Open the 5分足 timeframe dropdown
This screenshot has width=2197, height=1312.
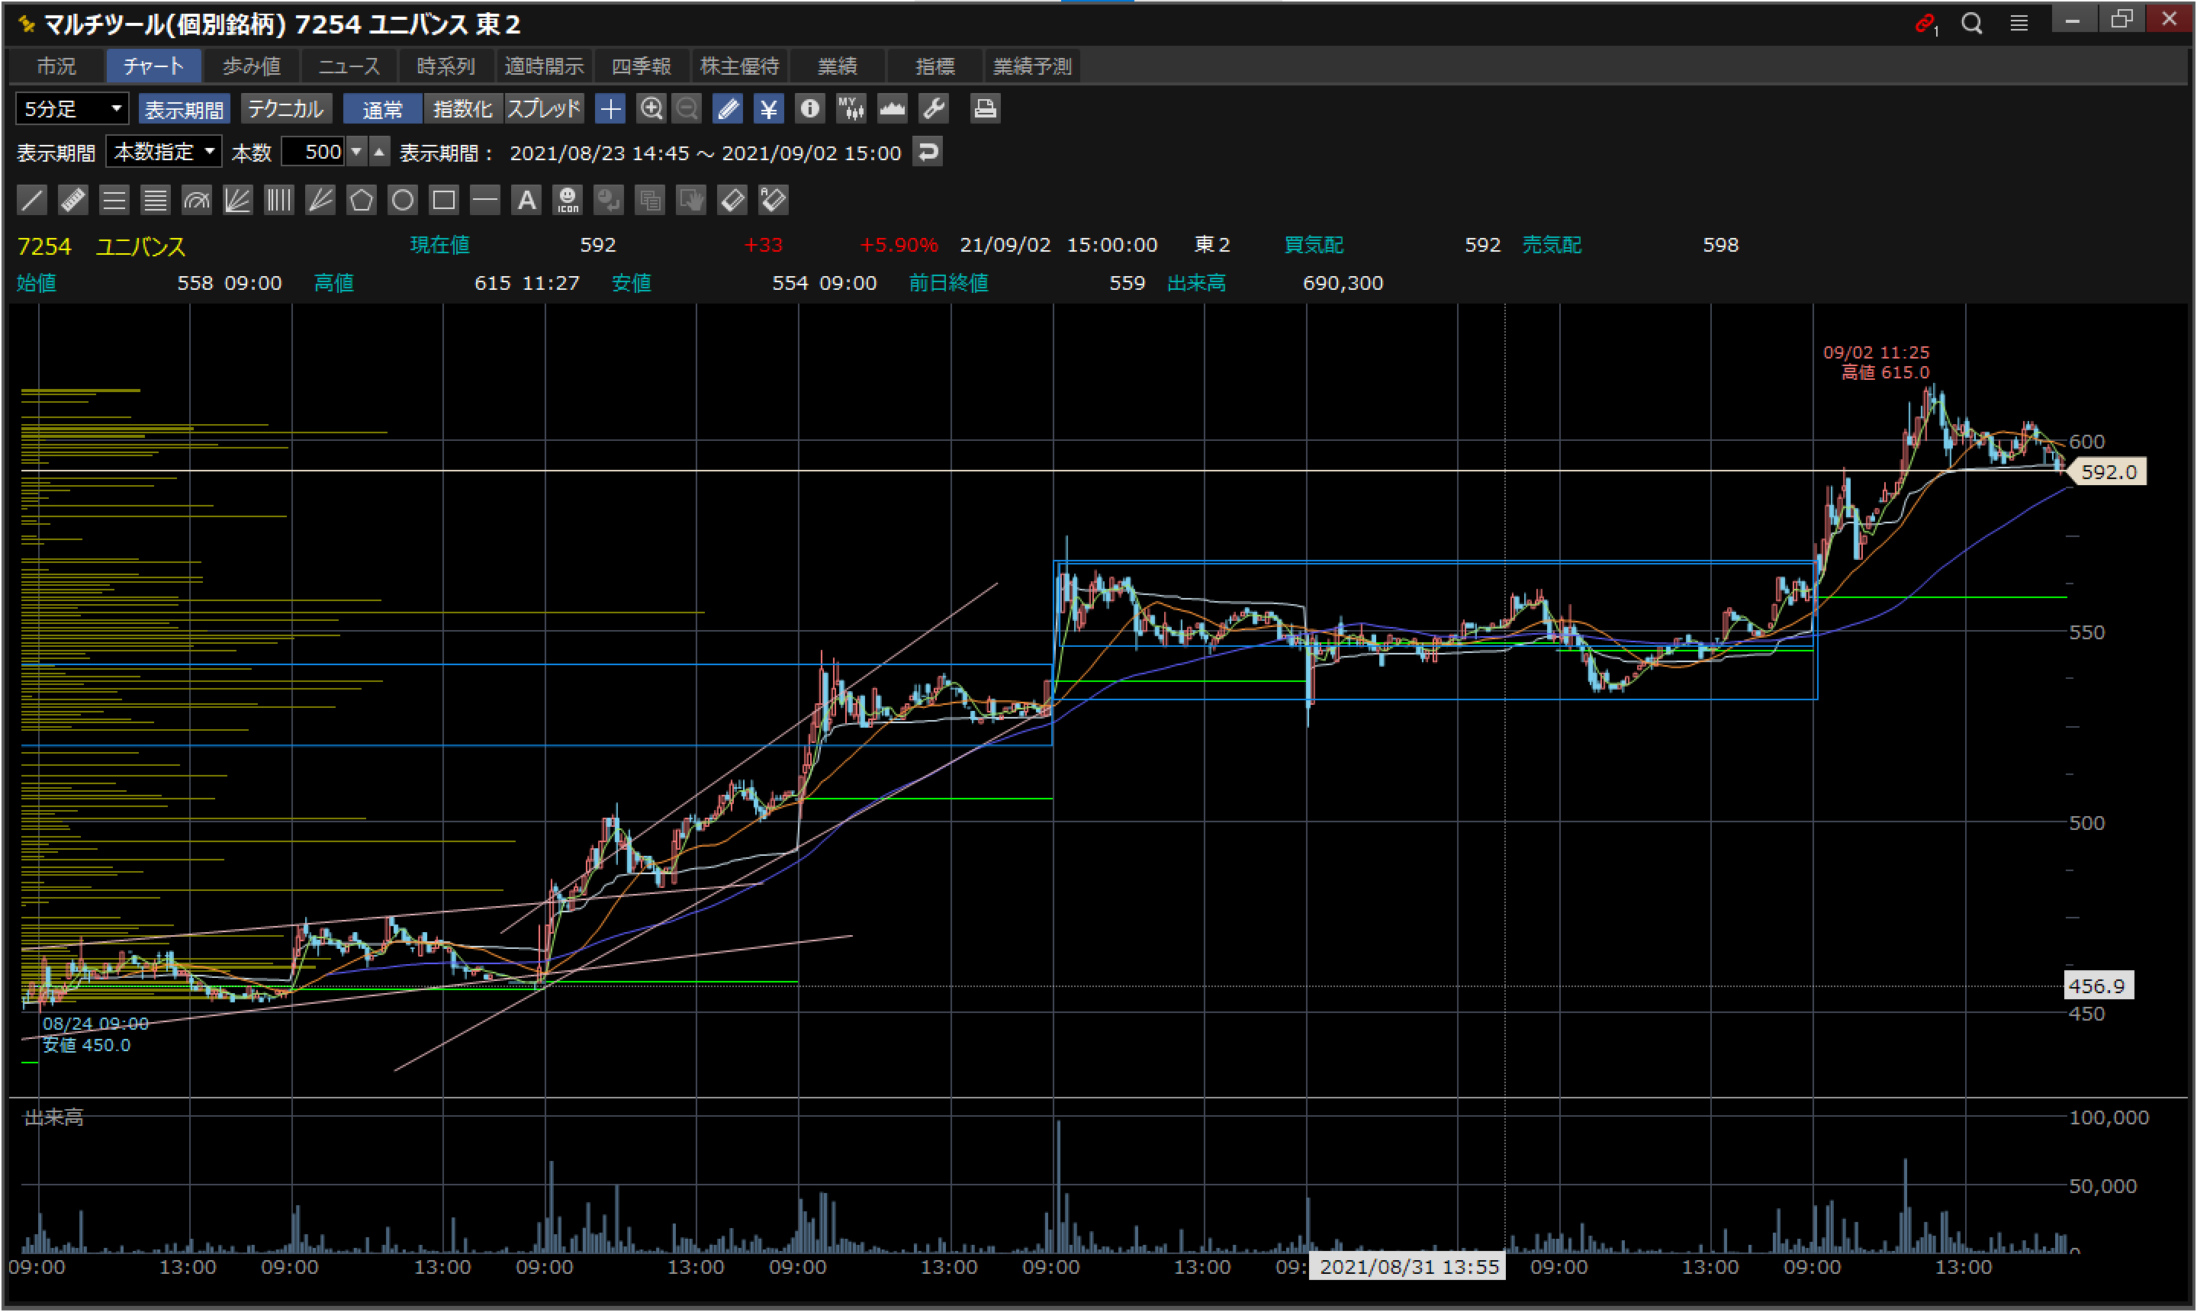72,109
